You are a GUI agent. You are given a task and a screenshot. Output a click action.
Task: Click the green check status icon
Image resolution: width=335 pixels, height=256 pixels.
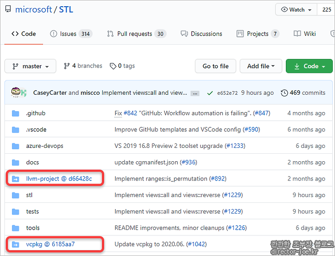pyautogui.click(x=210, y=93)
